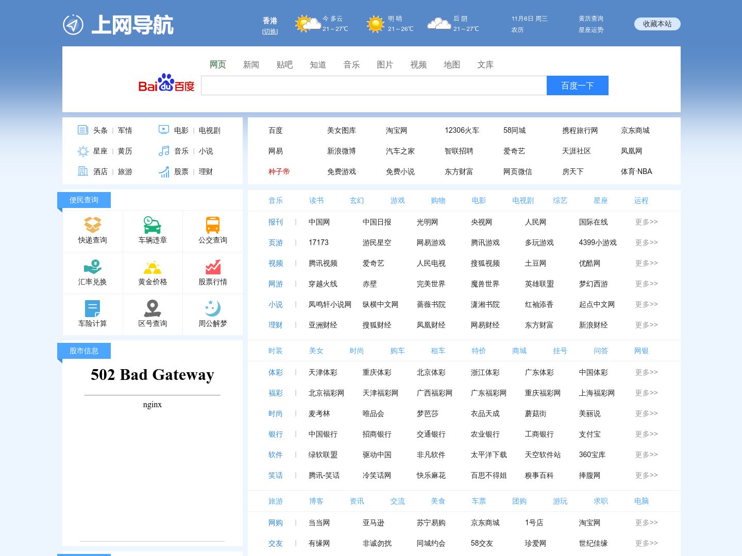Image resolution: width=742 pixels, height=556 pixels.
Task: Click the 收藏本站 button
Action: (x=657, y=24)
